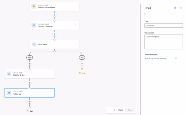Add step after Sequence start

click(54, 15)
